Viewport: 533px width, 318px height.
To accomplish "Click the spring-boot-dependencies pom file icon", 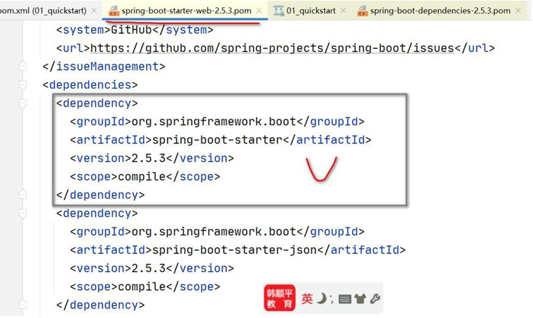I will (x=363, y=10).
